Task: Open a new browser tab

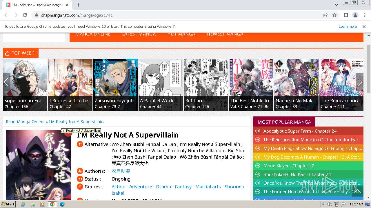Action: tap(78, 5)
